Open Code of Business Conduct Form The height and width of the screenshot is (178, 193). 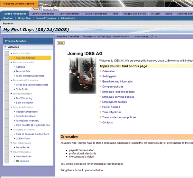32,134
